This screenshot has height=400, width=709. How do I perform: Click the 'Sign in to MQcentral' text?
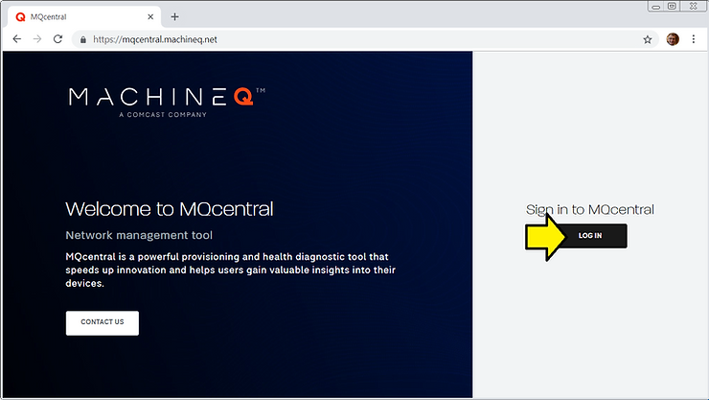589,209
